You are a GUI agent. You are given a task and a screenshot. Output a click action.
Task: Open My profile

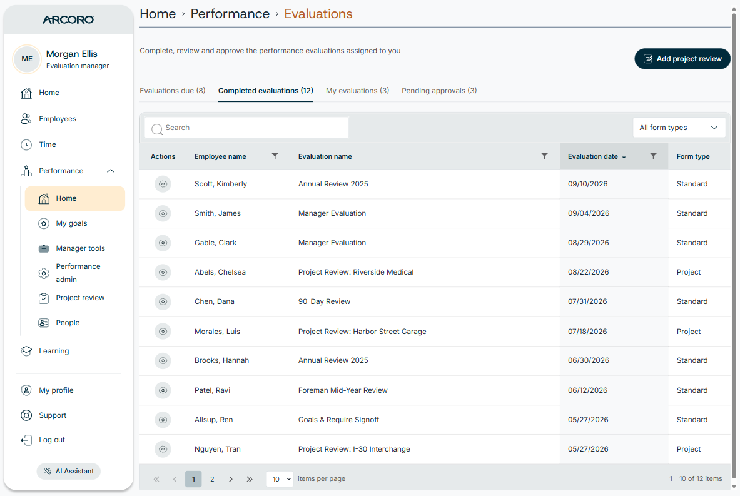(x=47, y=390)
